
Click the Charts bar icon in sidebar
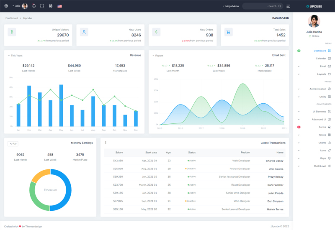330,143
